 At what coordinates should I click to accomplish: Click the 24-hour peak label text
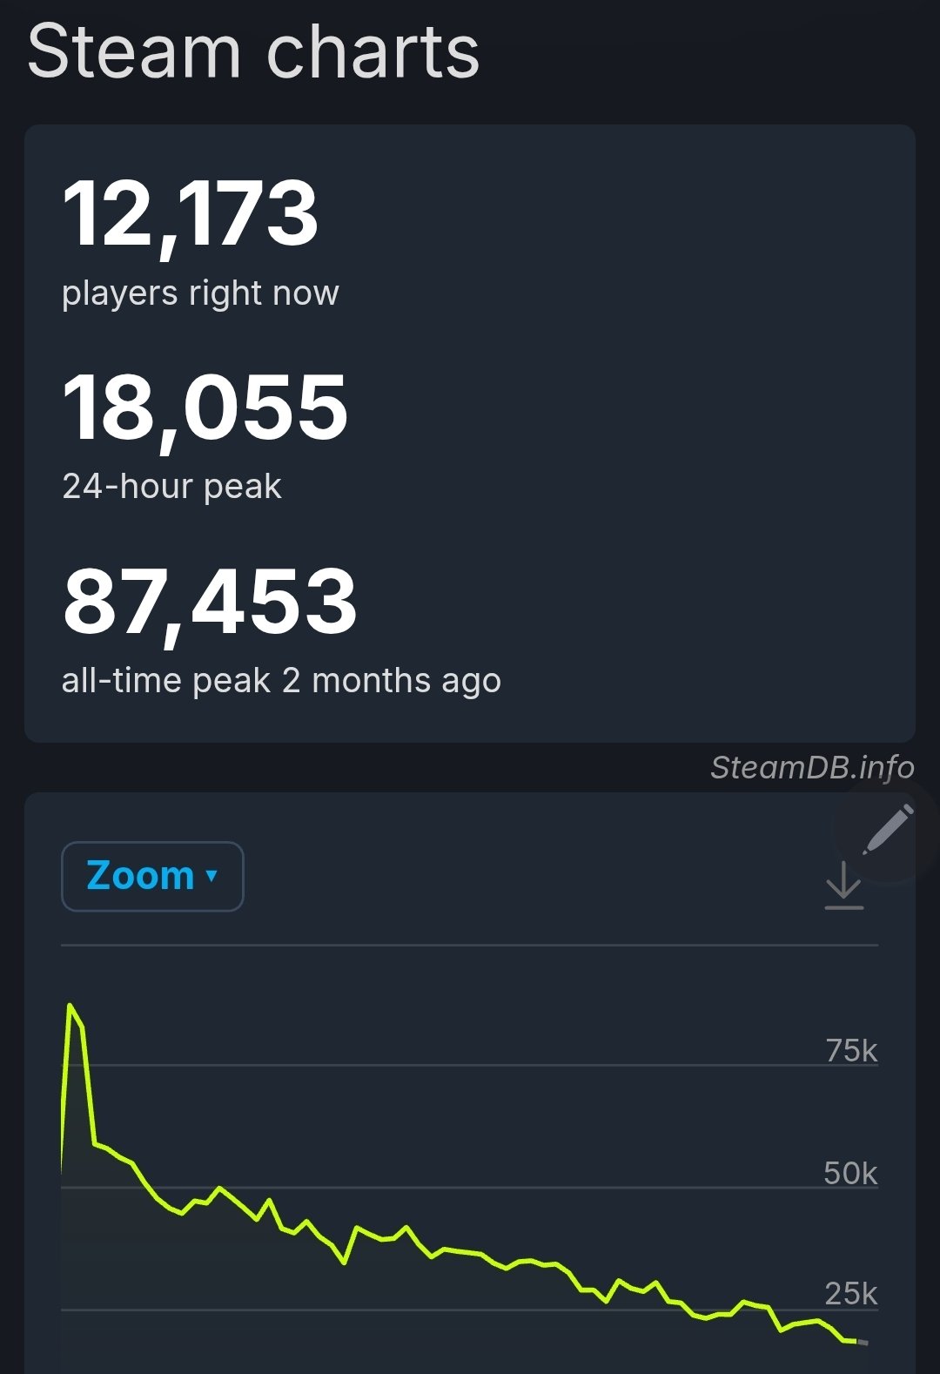tap(171, 486)
